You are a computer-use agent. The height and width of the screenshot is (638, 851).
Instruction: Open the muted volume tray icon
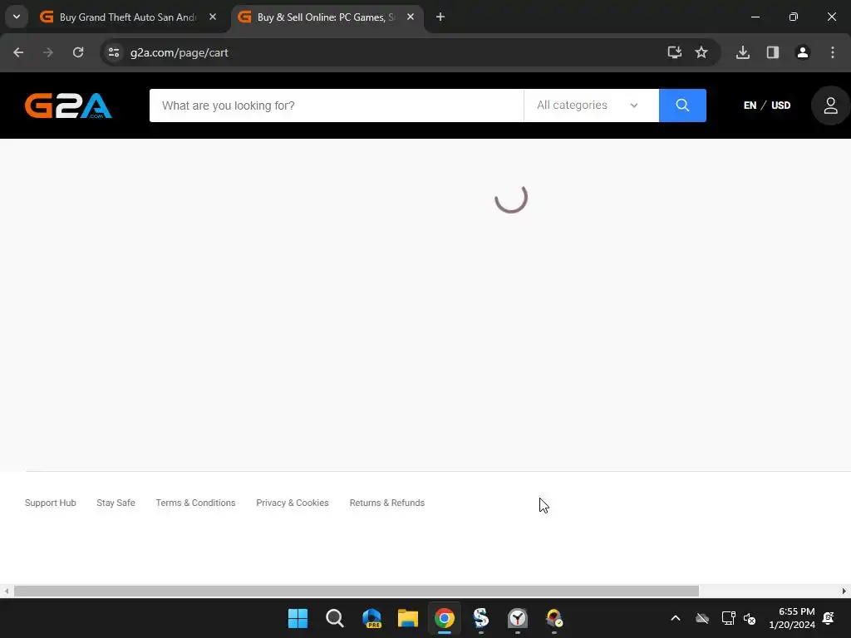tap(750, 618)
